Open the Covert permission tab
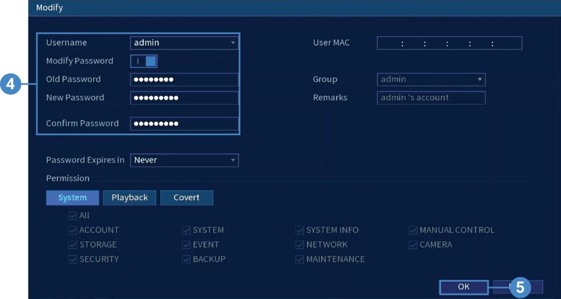561x299 pixels. (x=186, y=198)
